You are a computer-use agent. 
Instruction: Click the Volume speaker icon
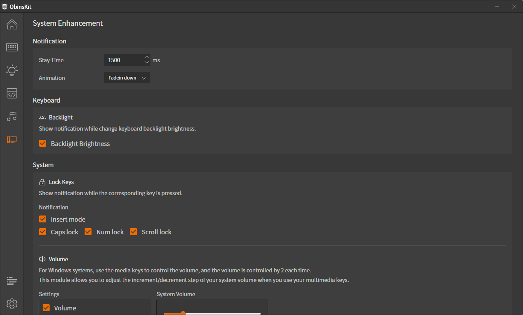pyautogui.click(x=42, y=259)
